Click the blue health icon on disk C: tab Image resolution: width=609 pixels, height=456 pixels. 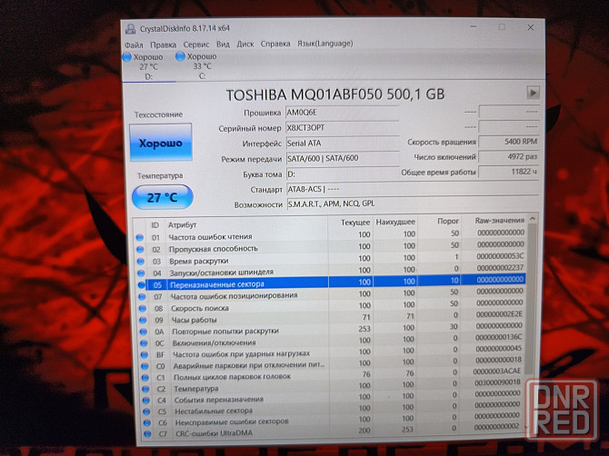178,57
